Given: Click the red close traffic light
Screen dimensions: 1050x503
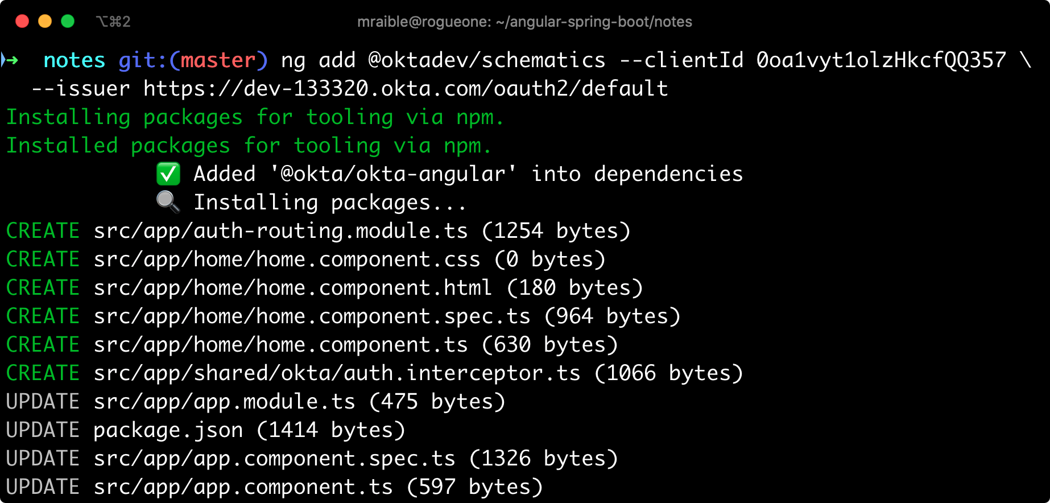Looking at the screenshot, I should (22, 21).
